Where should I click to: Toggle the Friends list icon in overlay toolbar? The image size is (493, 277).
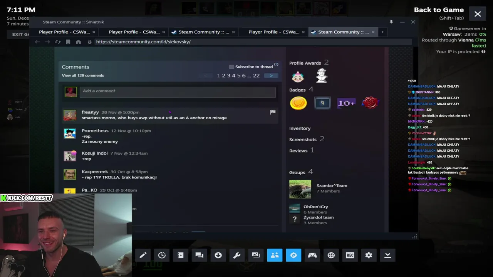(x=275, y=255)
